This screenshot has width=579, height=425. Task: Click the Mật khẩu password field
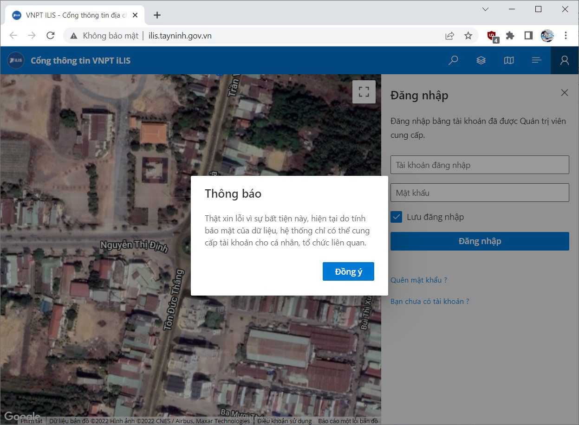480,193
